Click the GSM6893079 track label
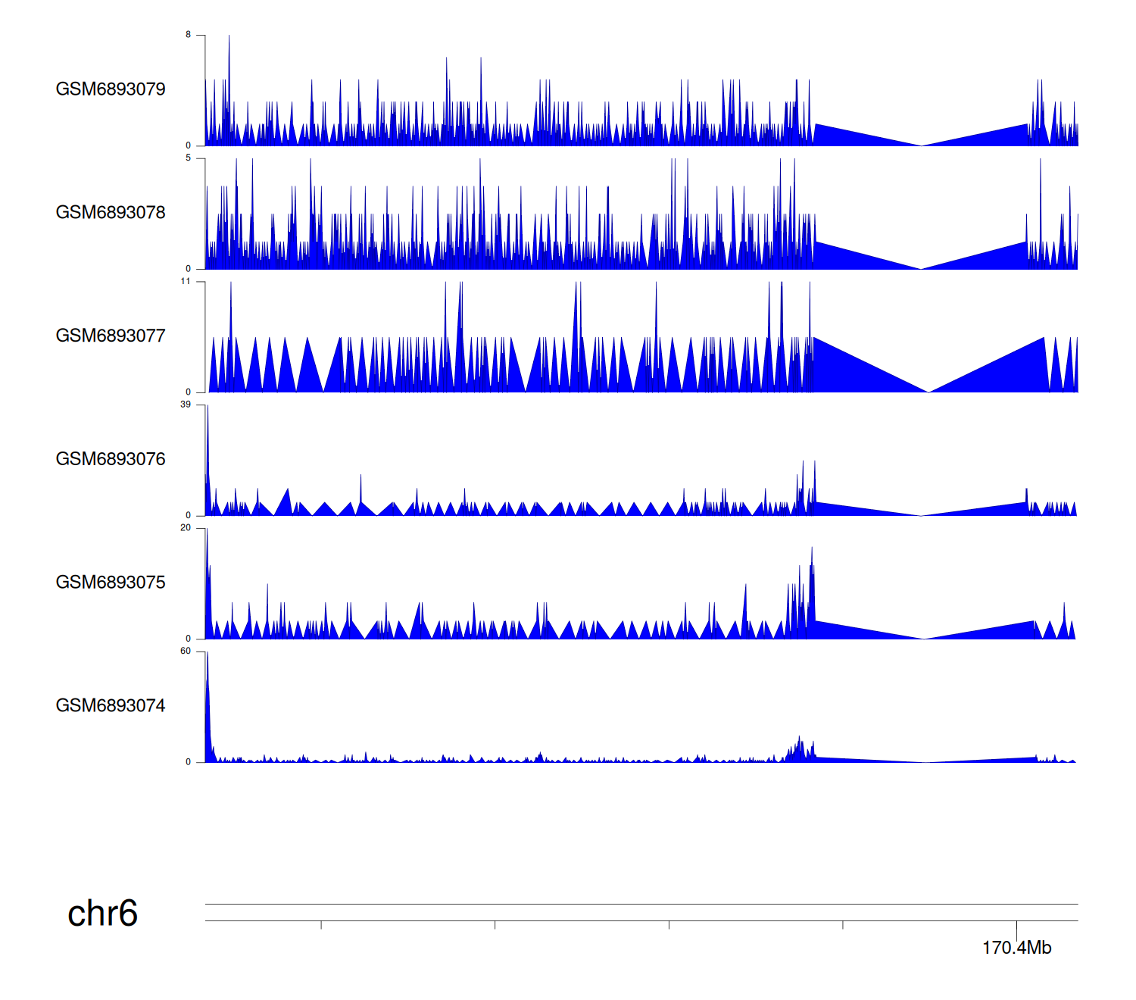 click(111, 89)
